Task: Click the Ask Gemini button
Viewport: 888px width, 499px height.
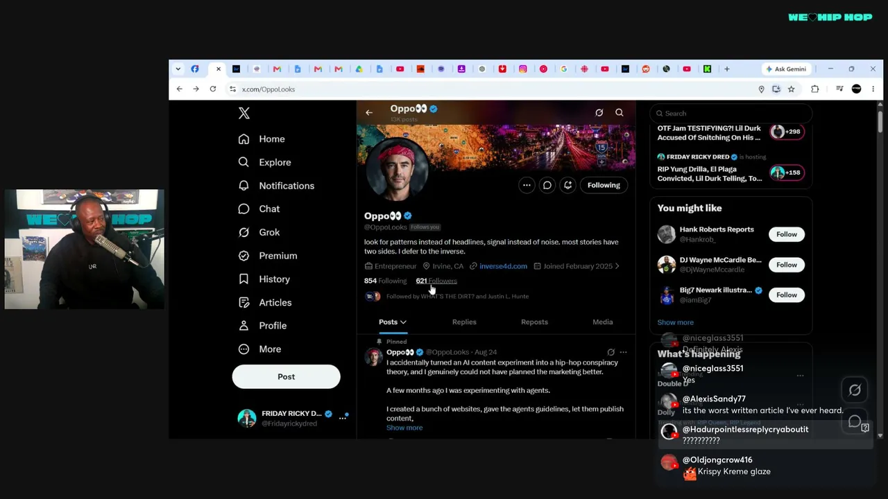Action: 786,69
